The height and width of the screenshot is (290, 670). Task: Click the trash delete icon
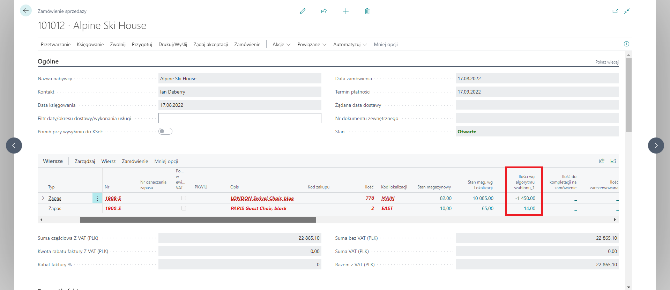pos(367,11)
